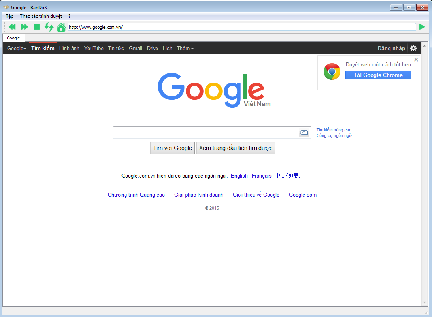Click the URL address bar
Screen dimensions: 432x317
coord(241,27)
